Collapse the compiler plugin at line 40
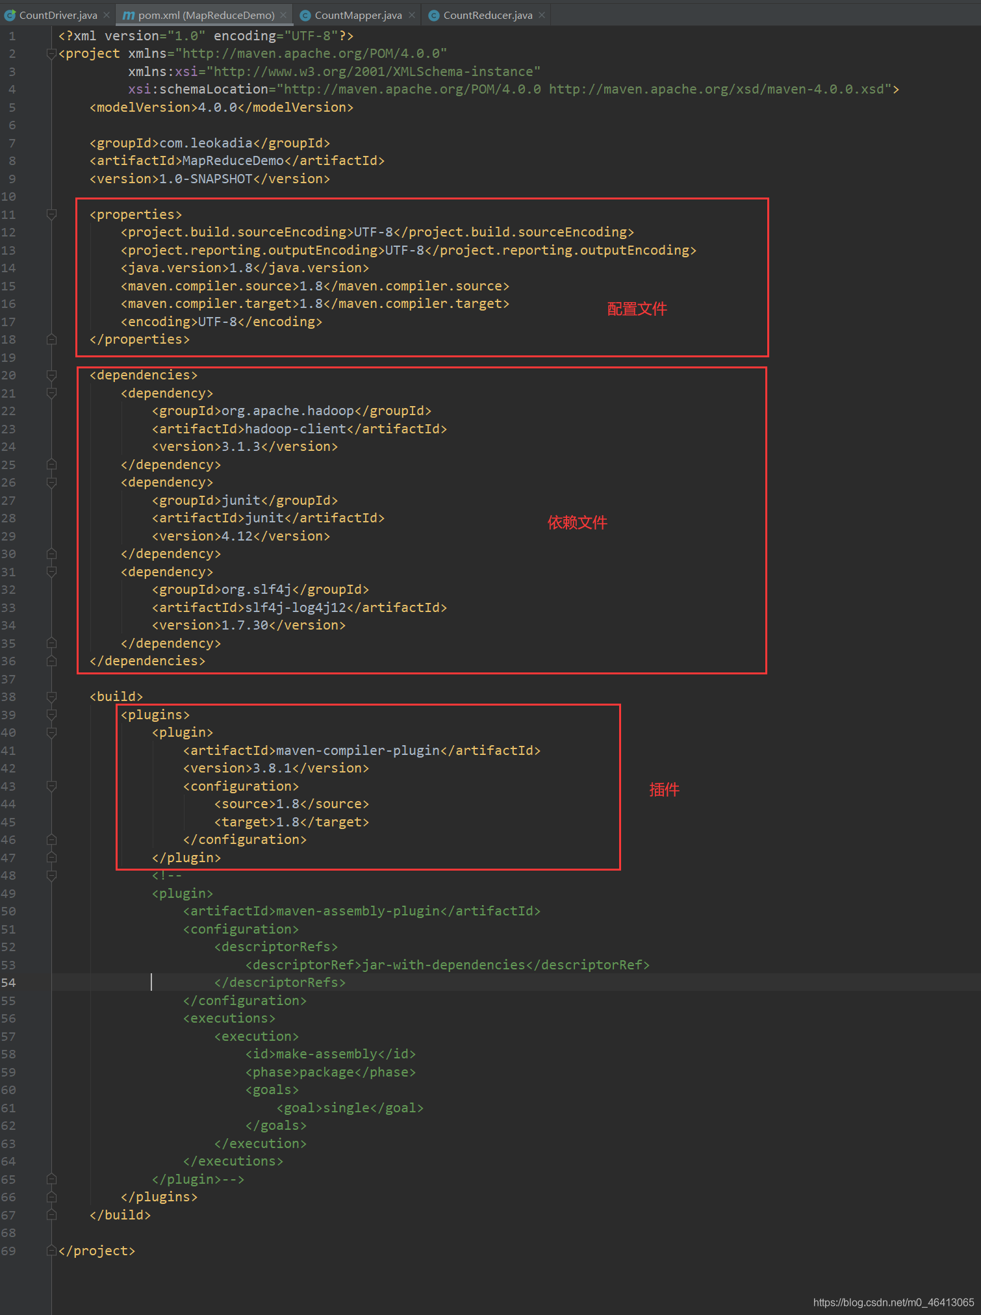The width and height of the screenshot is (981, 1315). (51, 732)
